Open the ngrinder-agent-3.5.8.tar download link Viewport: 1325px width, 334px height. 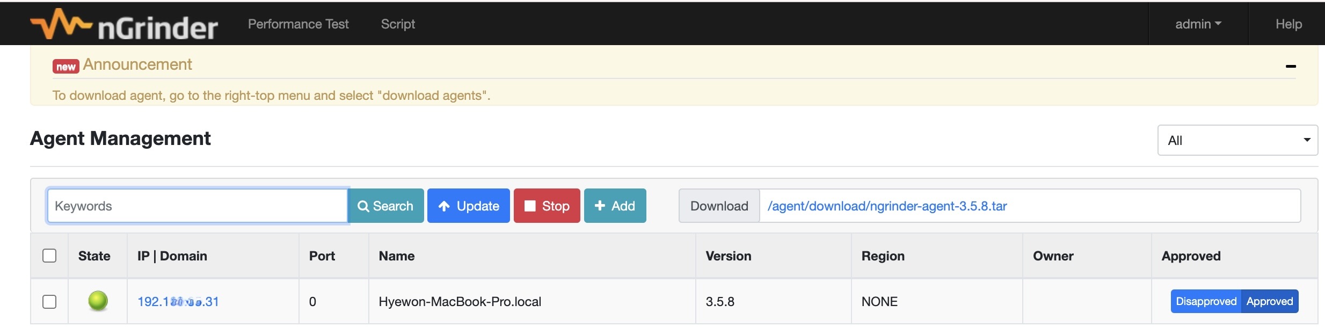tap(887, 206)
